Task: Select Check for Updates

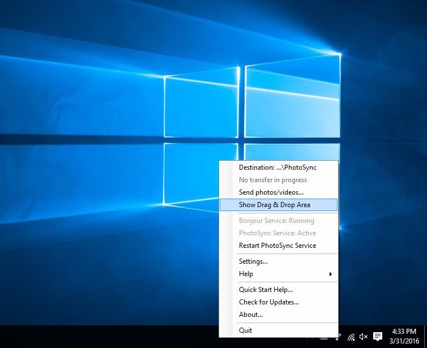Action: [278, 302]
